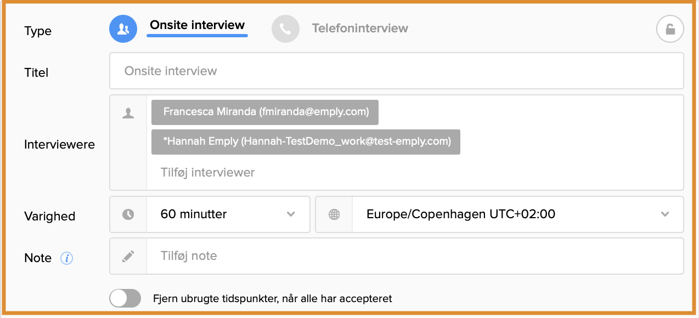This screenshot has height=318, width=699.
Task: Click the pencil icon in Note field
Action: click(x=128, y=256)
